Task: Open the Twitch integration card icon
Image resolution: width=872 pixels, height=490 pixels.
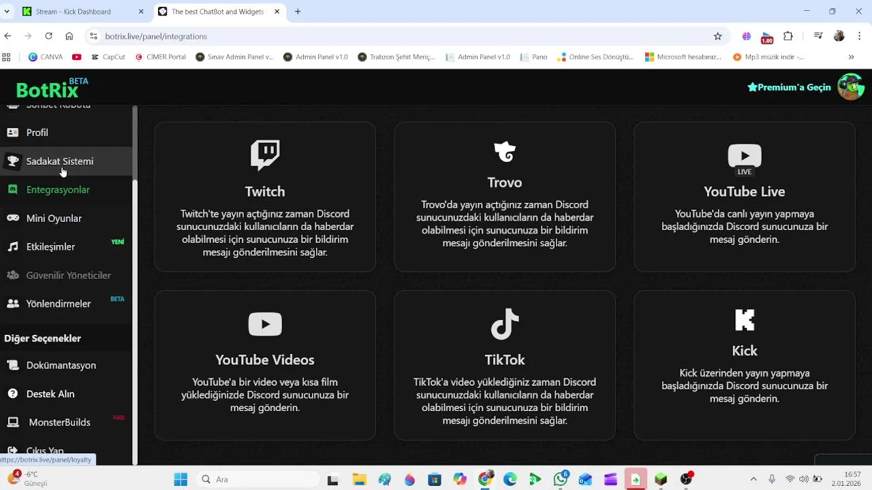Action: [x=265, y=155]
